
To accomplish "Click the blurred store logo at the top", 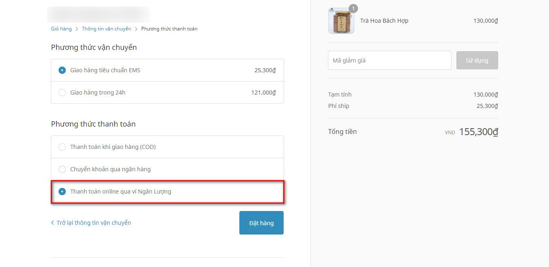I will coord(98,14).
